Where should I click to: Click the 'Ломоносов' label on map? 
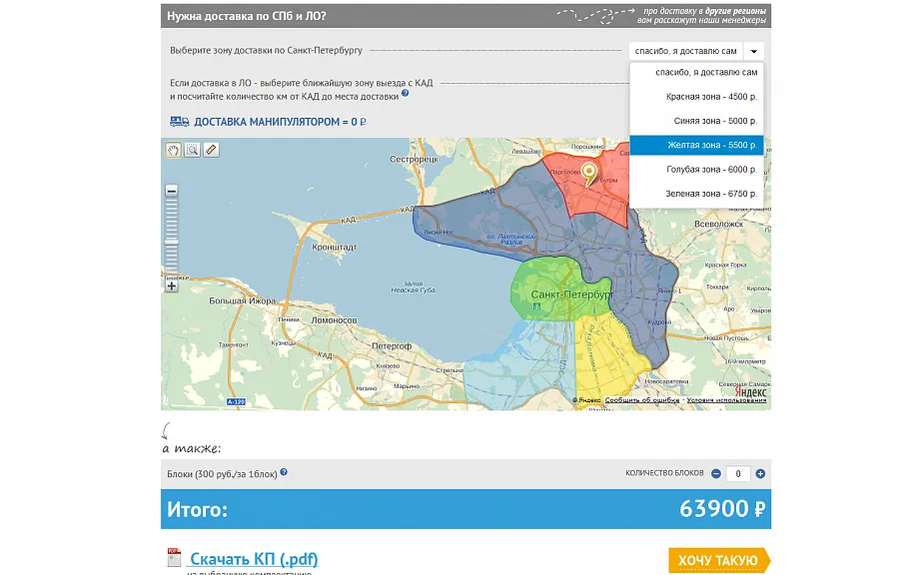click(x=334, y=320)
